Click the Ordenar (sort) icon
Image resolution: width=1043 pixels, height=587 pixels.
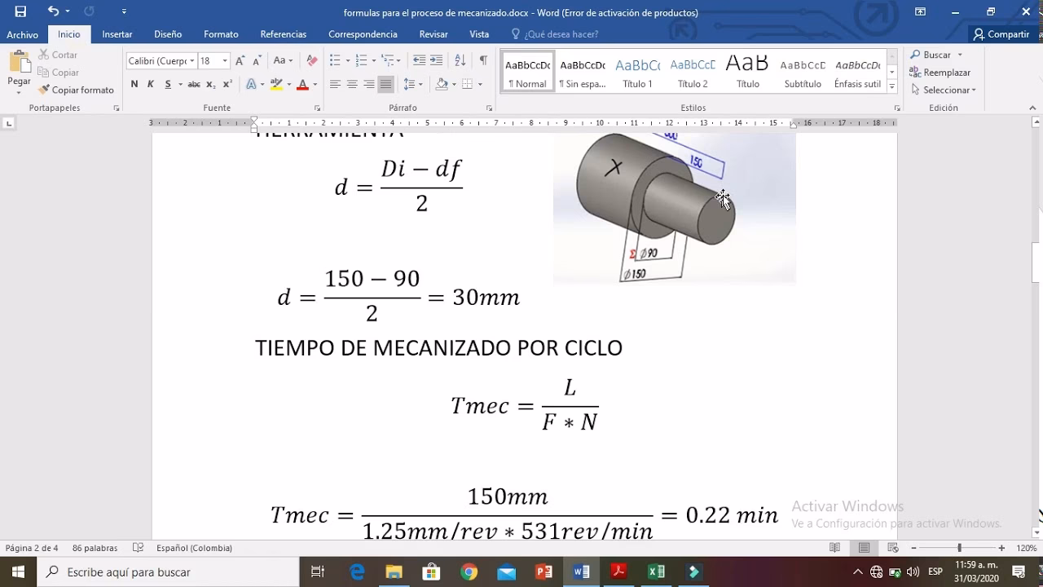point(460,60)
